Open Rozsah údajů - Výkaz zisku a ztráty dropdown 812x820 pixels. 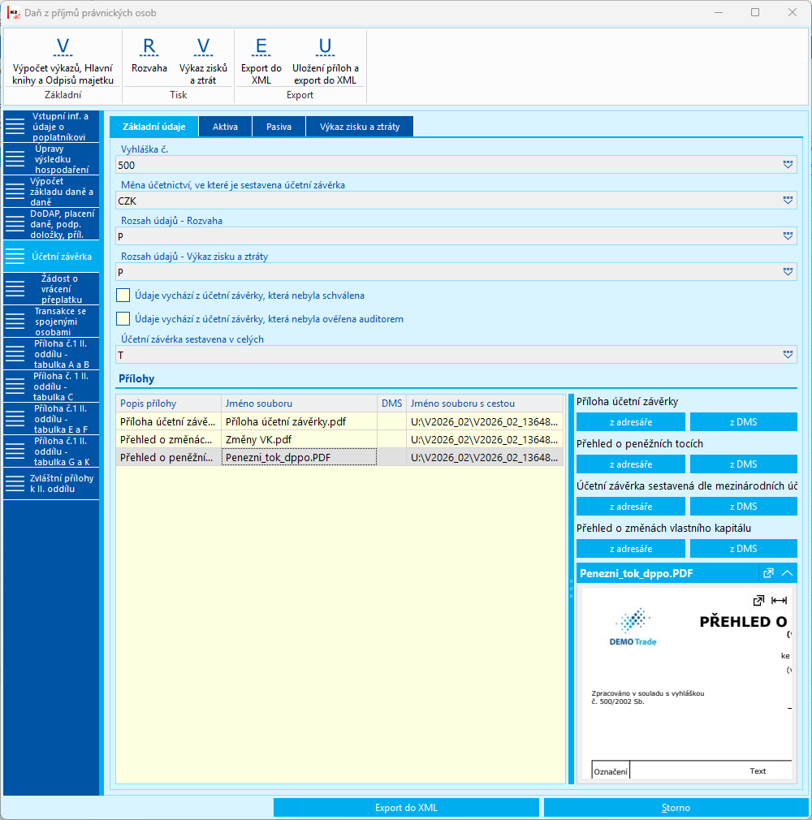pos(788,271)
